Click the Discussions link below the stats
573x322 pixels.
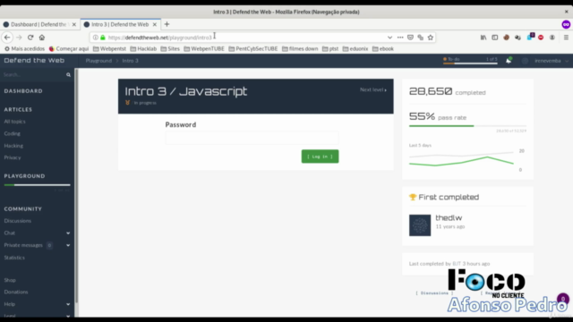pyautogui.click(x=434, y=293)
